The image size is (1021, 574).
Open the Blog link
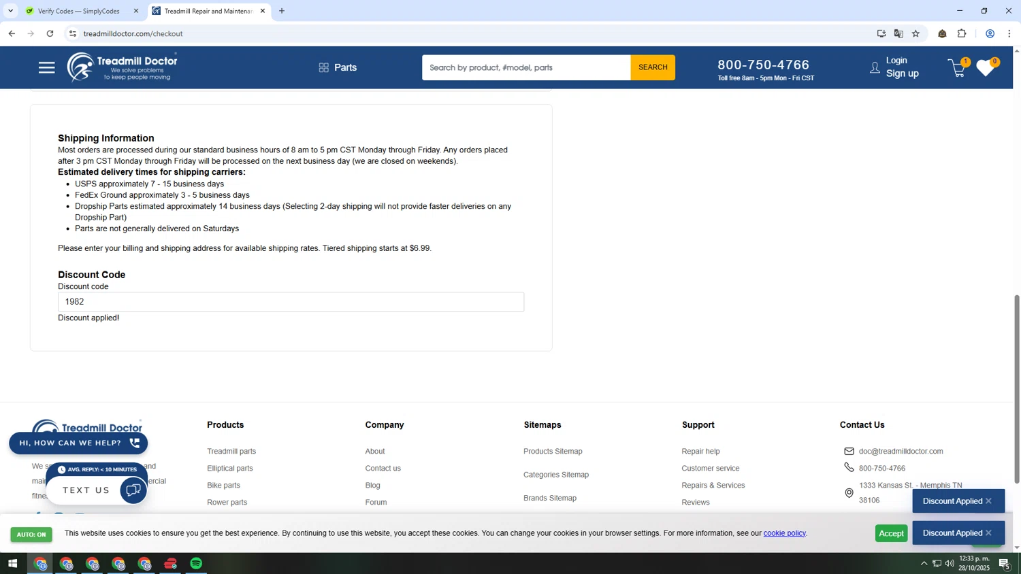point(372,486)
